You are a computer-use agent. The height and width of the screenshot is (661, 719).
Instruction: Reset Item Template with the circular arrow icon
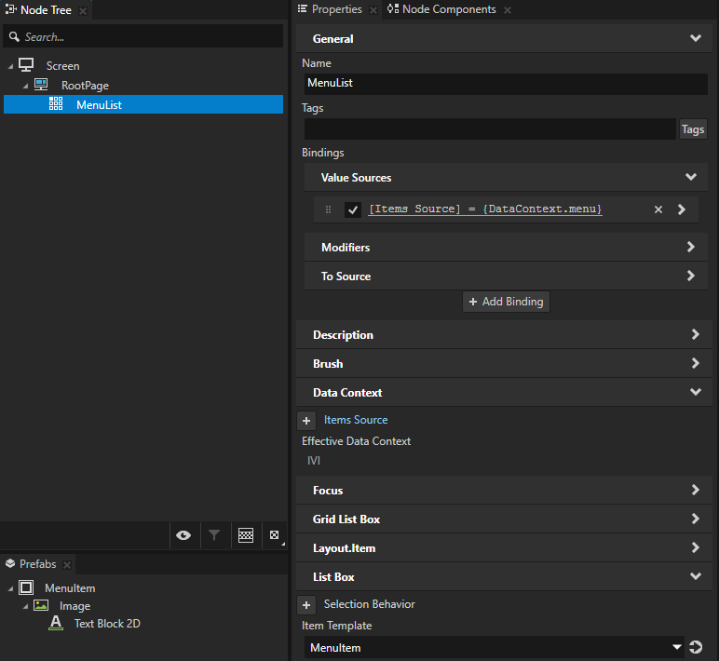[x=695, y=647]
